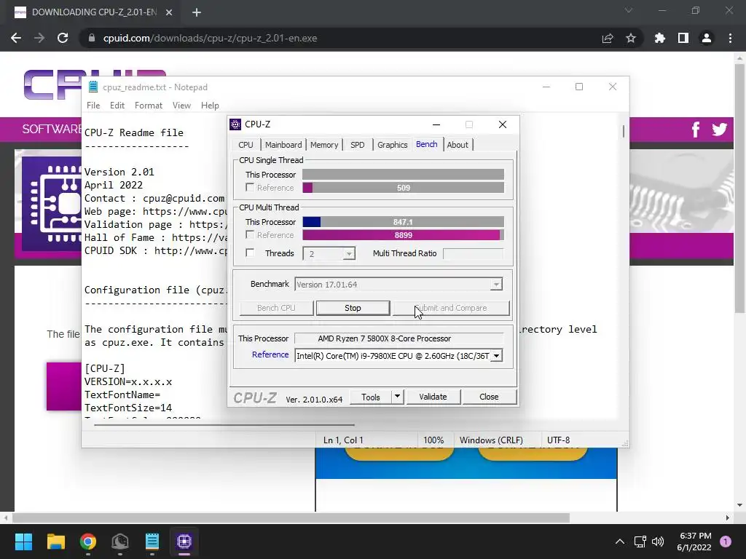Click Close button in CPU-Z

point(489,397)
